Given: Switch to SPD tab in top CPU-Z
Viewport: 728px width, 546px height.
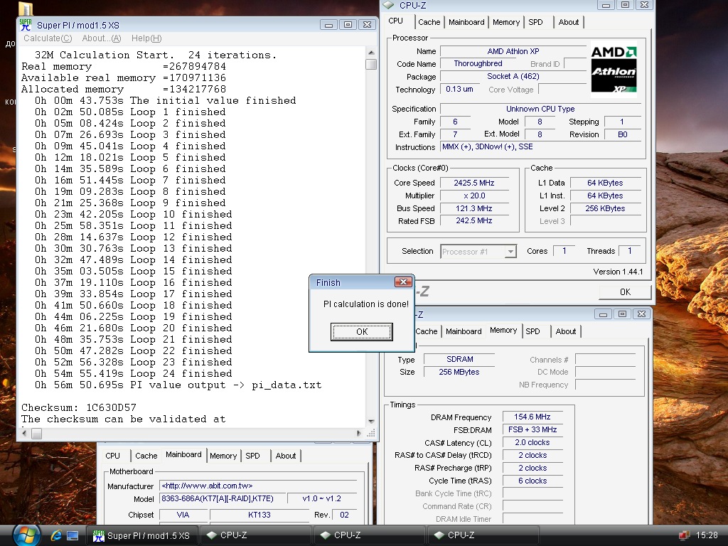Looking at the screenshot, I should tap(535, 22).
